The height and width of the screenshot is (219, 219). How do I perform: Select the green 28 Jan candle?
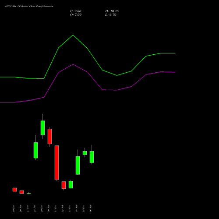point(35,150)
